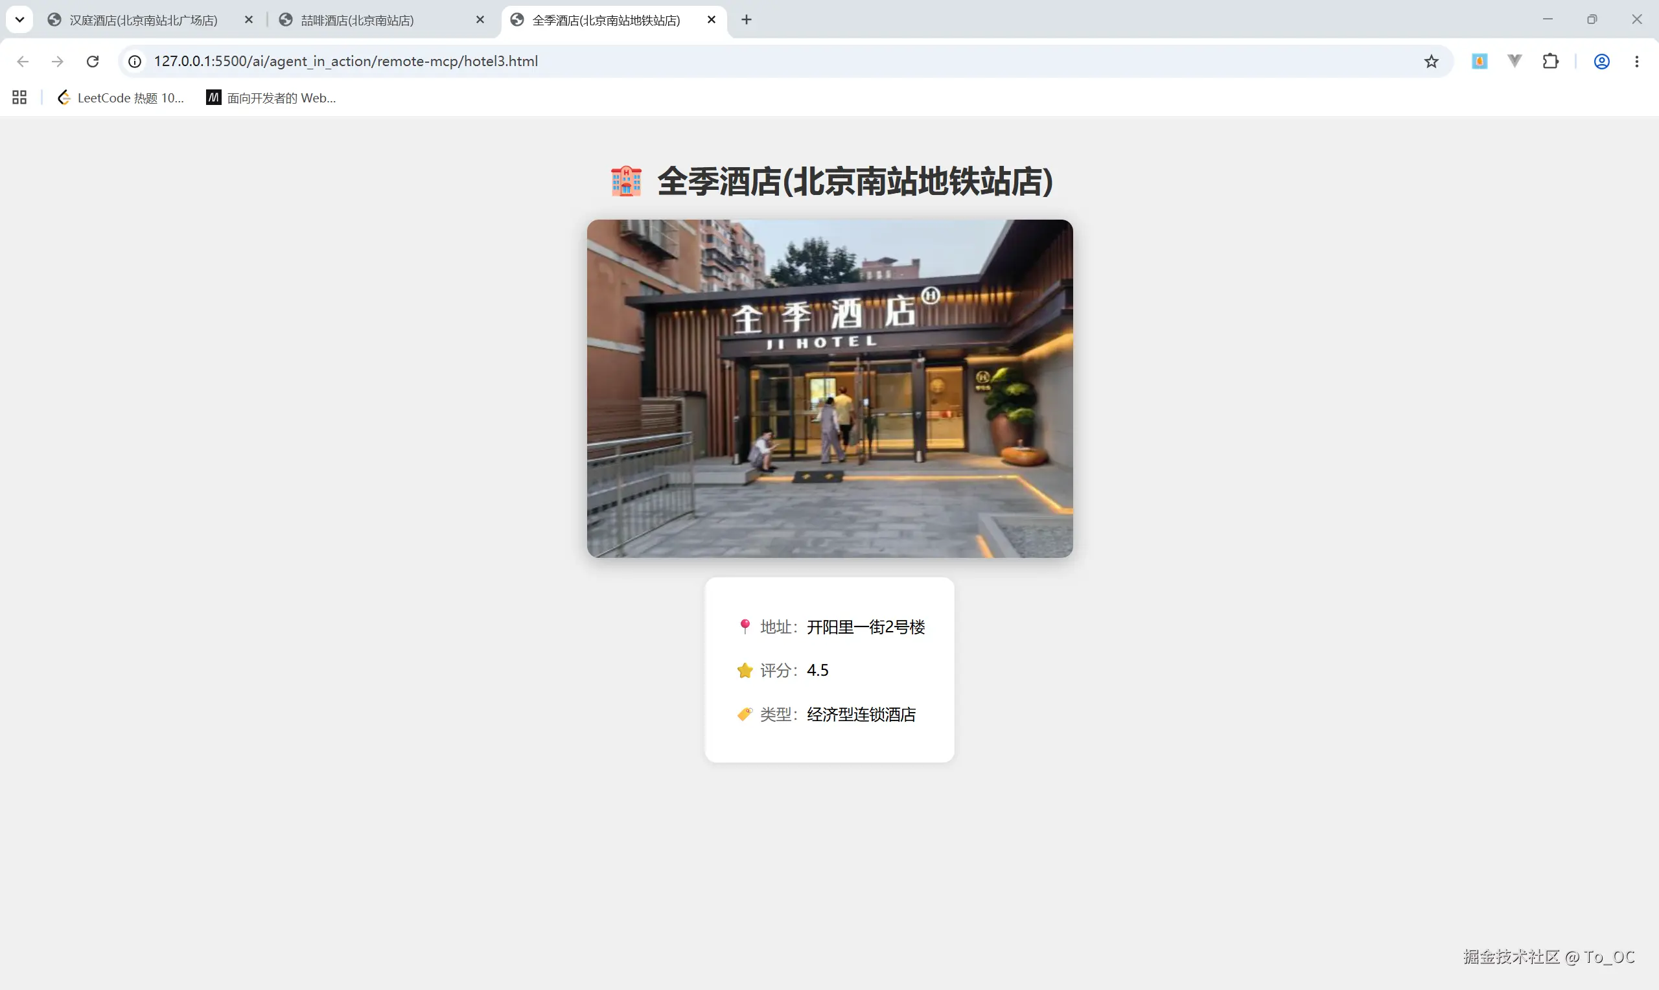The image size is (1659, 990).
Task: Click the Ji Hotel entrance photo
Action: [x=830, y=388]
